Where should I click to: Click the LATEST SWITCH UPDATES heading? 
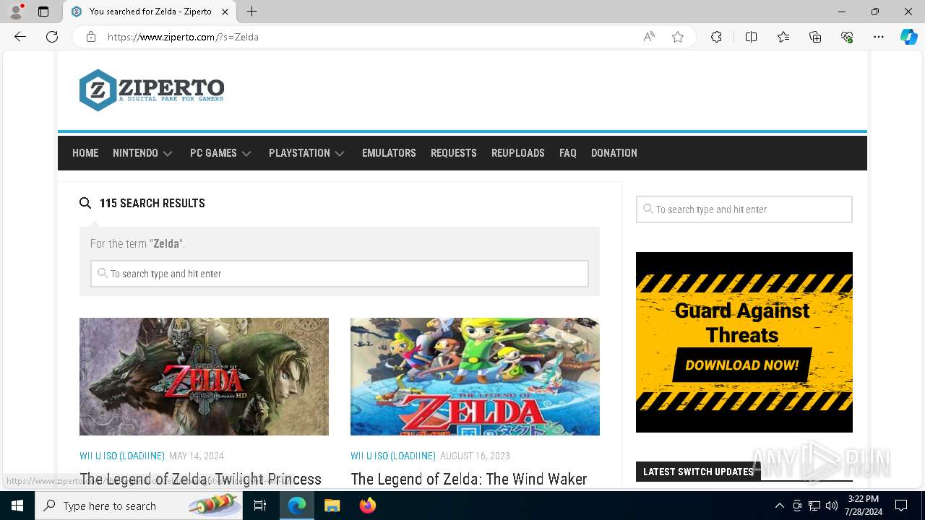pyautogui.click(x=698, y=472)
